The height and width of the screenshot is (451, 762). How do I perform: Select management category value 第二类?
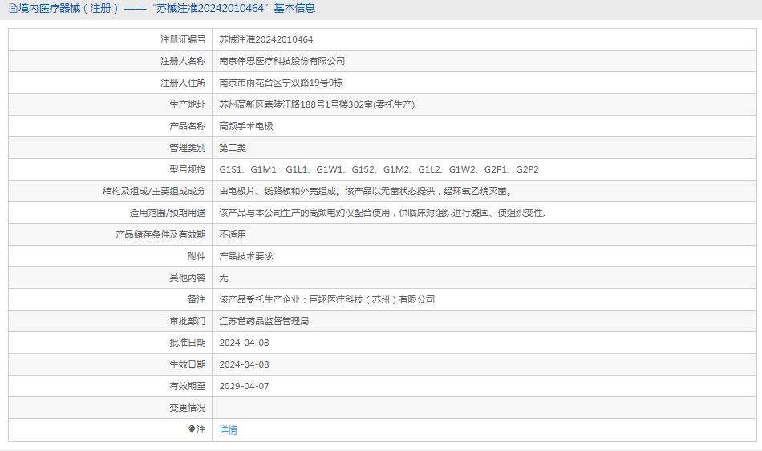coord(233,148)
